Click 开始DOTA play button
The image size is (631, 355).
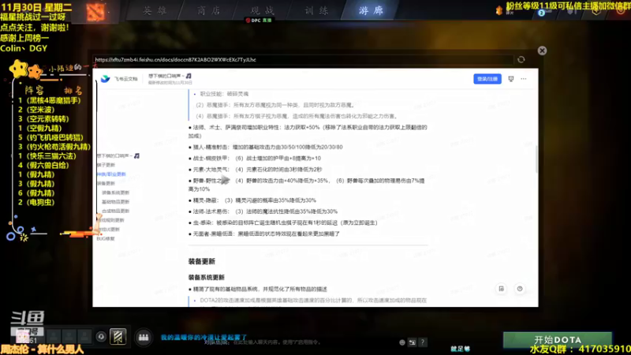coord(558,339)
